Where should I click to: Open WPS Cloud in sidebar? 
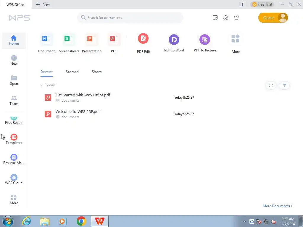coord(14,179)
